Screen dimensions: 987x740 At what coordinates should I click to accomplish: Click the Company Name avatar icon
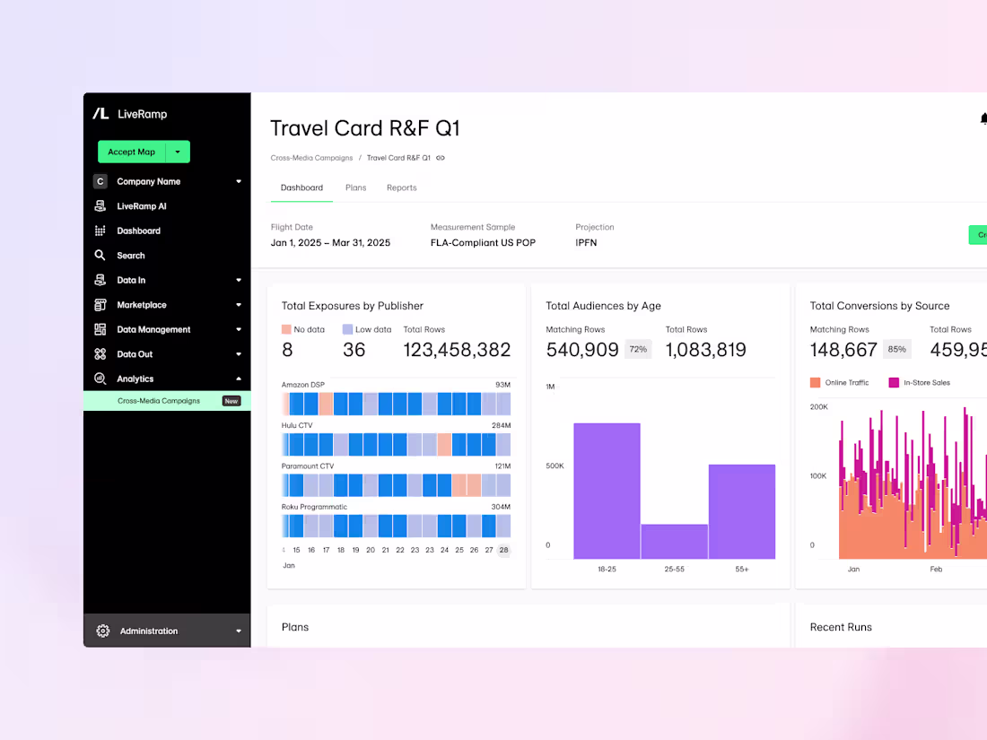[100, 181]
